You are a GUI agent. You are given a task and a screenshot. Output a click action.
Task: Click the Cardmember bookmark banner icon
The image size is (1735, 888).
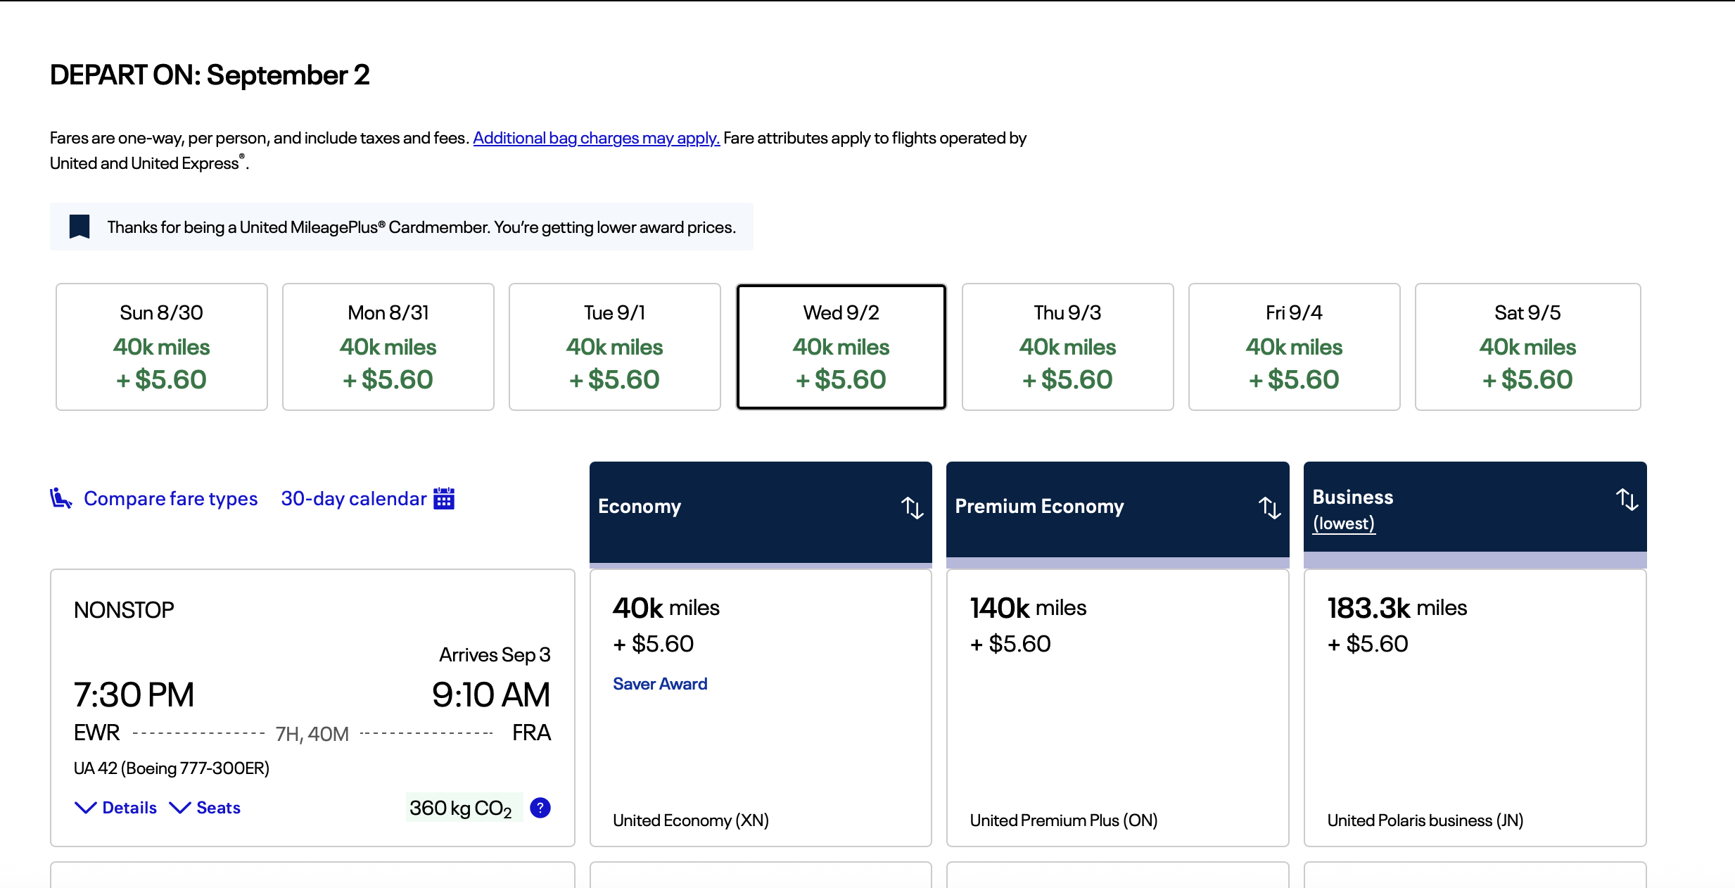[x=80, y=227]
